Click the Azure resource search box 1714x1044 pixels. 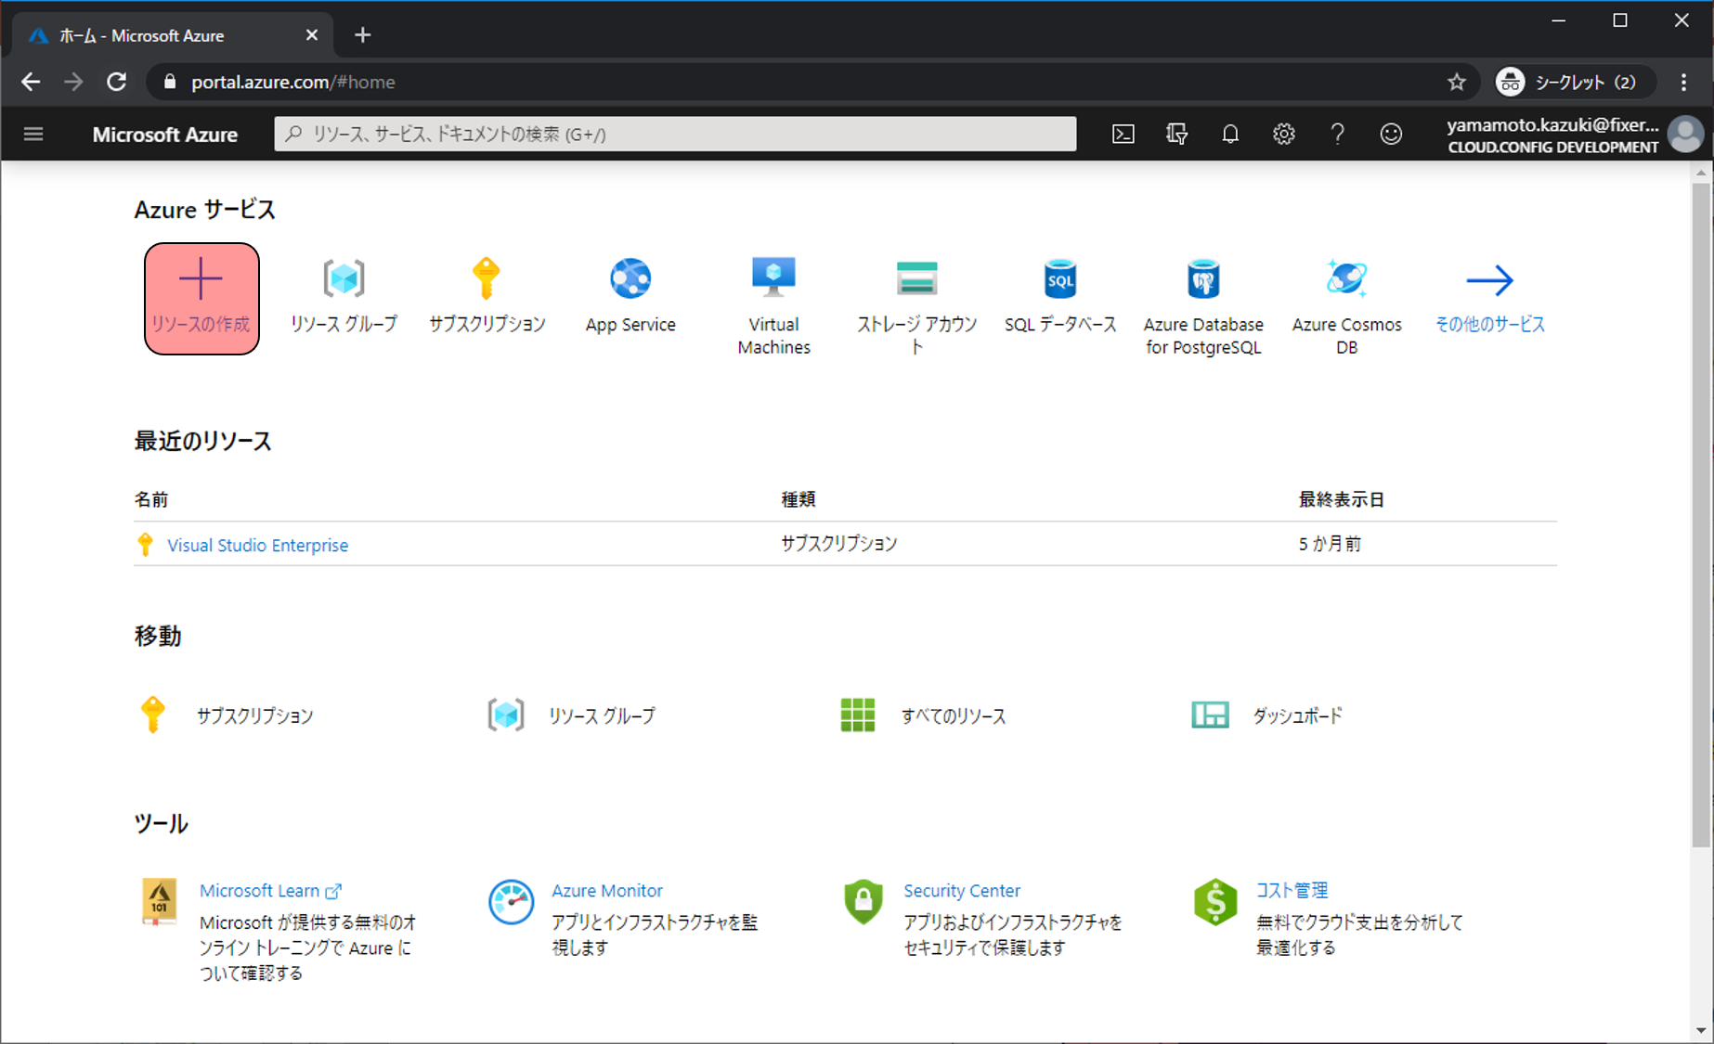click(675, 135)
